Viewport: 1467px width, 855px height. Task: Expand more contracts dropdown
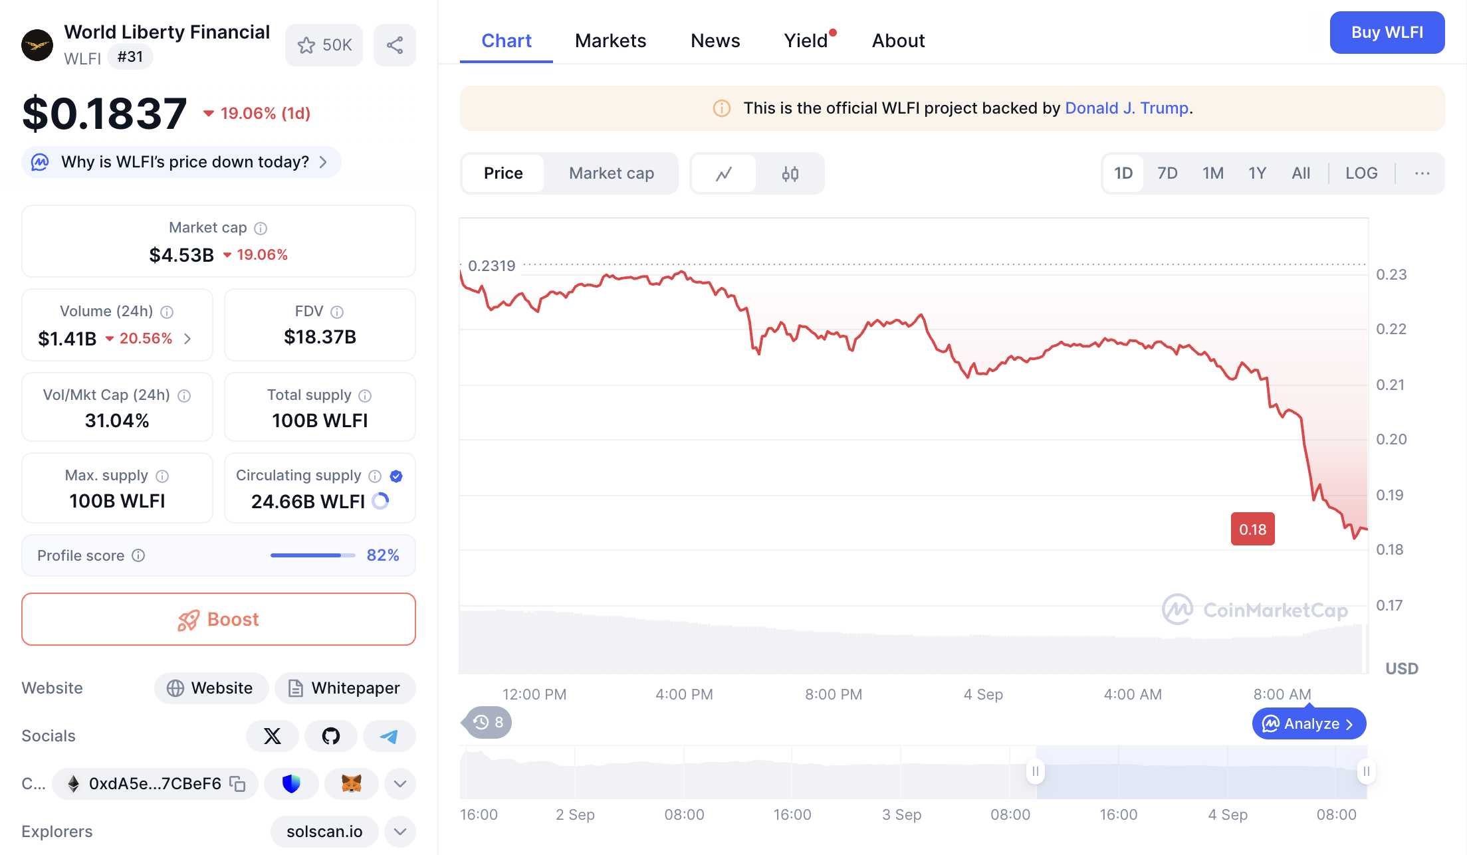[x=400, y=784]
